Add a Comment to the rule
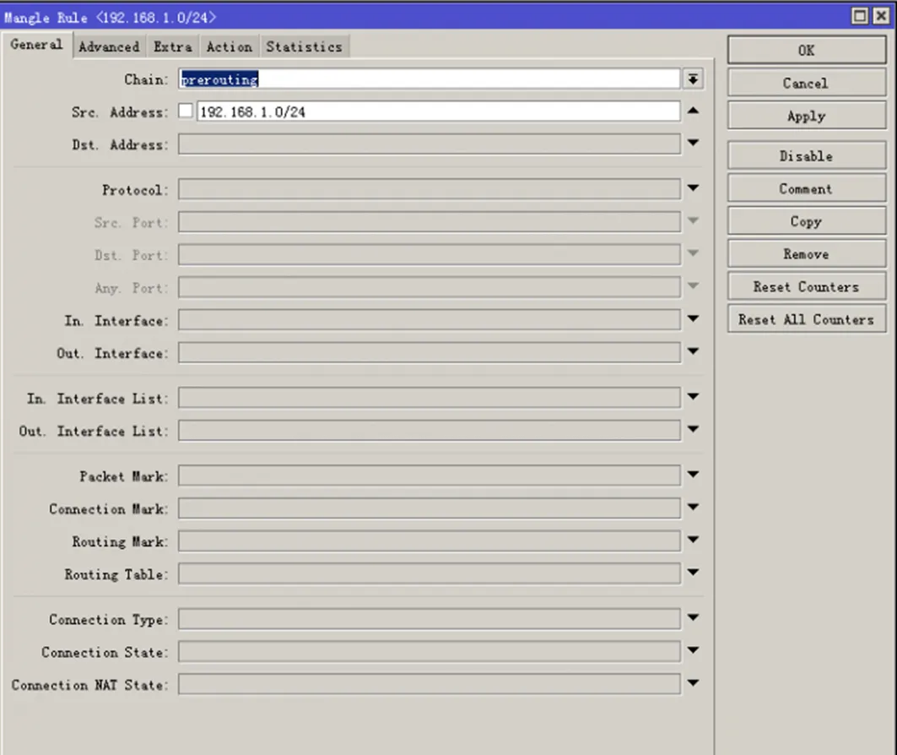Image resolution: width=897 pixels, height=755 pixels. [x=807, y=188]
